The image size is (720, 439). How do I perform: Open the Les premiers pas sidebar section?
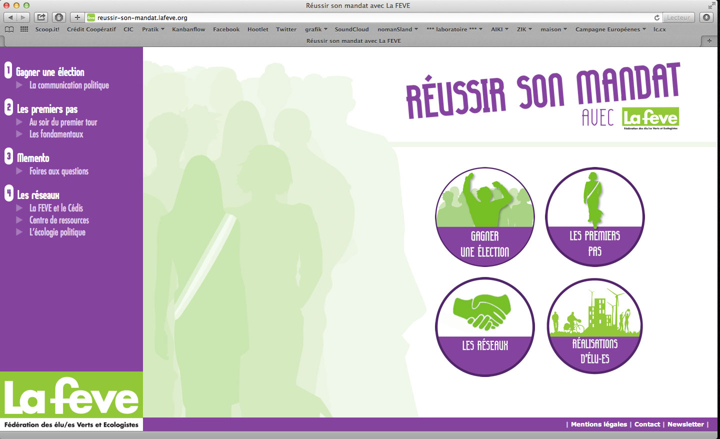tap(47, 109)
